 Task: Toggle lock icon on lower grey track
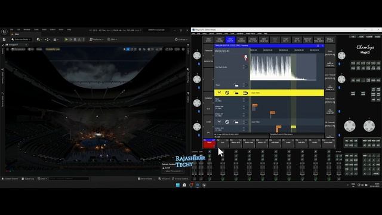(x=236, y=122)
